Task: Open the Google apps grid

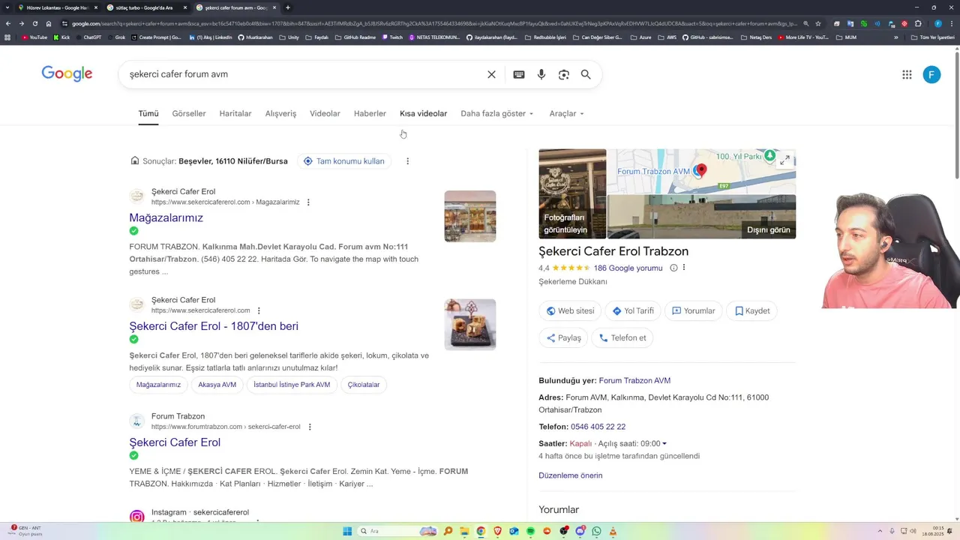Action: 907,74
